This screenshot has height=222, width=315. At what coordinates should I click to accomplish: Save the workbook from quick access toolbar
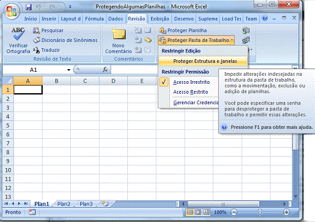28,7
